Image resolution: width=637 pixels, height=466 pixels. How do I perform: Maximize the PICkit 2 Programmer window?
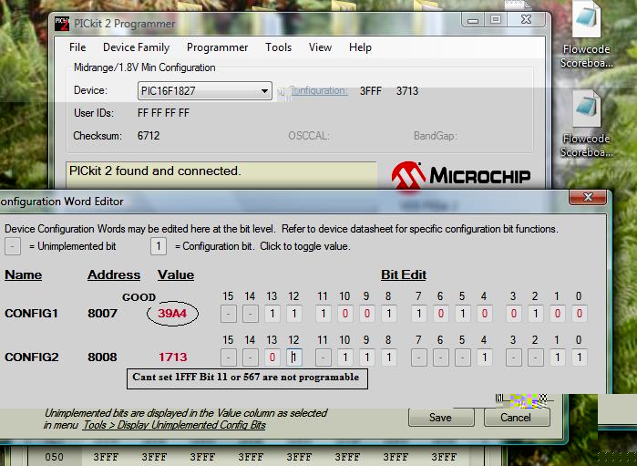pyautogui.click(x=496, y=20)
